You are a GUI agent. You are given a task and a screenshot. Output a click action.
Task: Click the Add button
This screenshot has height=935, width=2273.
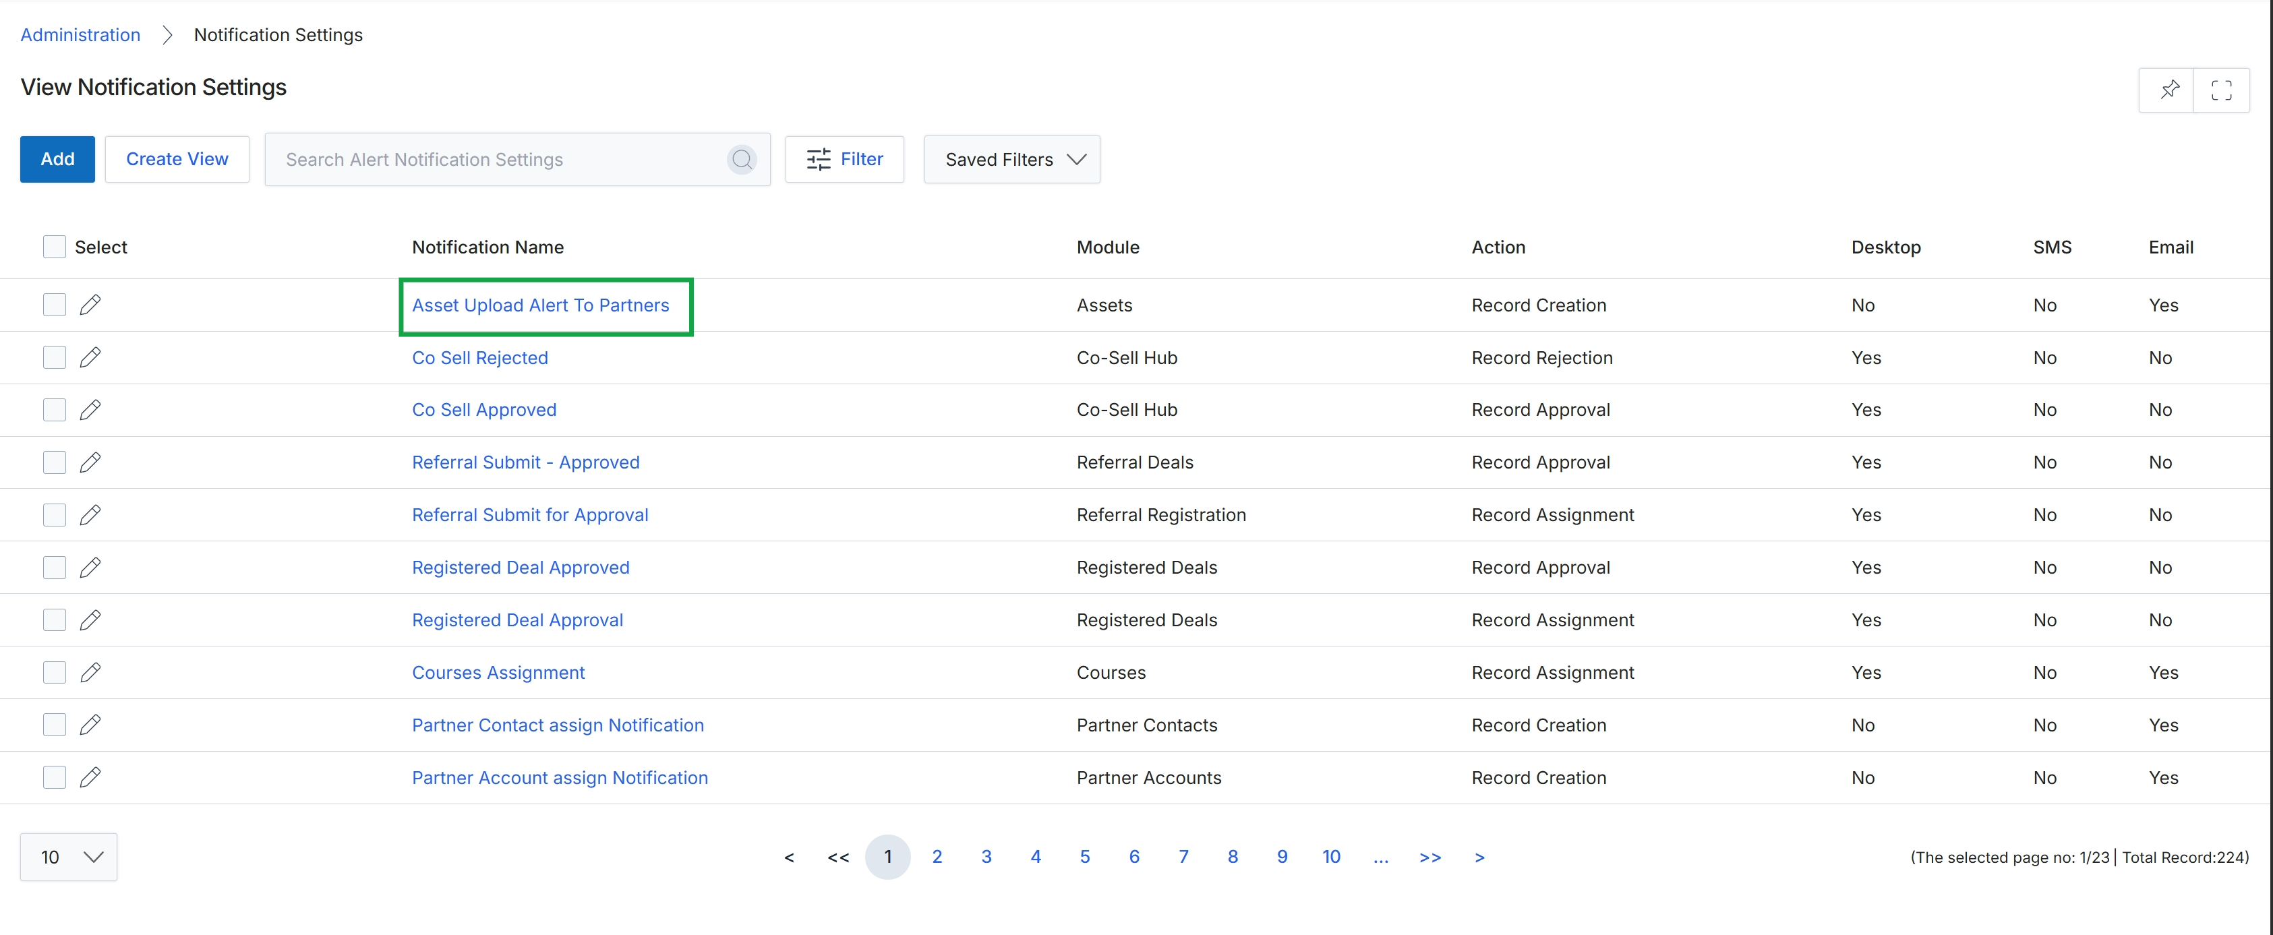click(x=57, y=160)
